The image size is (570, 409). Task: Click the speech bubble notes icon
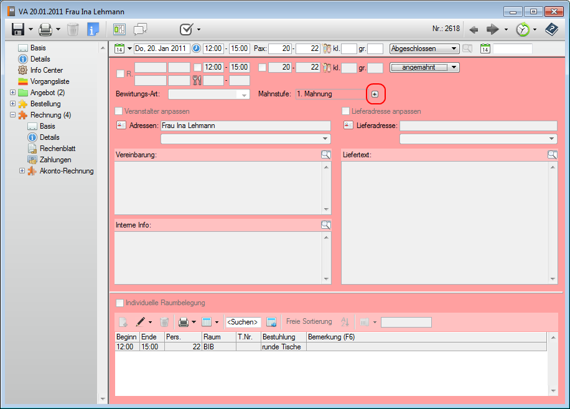[x=141, y=29]
